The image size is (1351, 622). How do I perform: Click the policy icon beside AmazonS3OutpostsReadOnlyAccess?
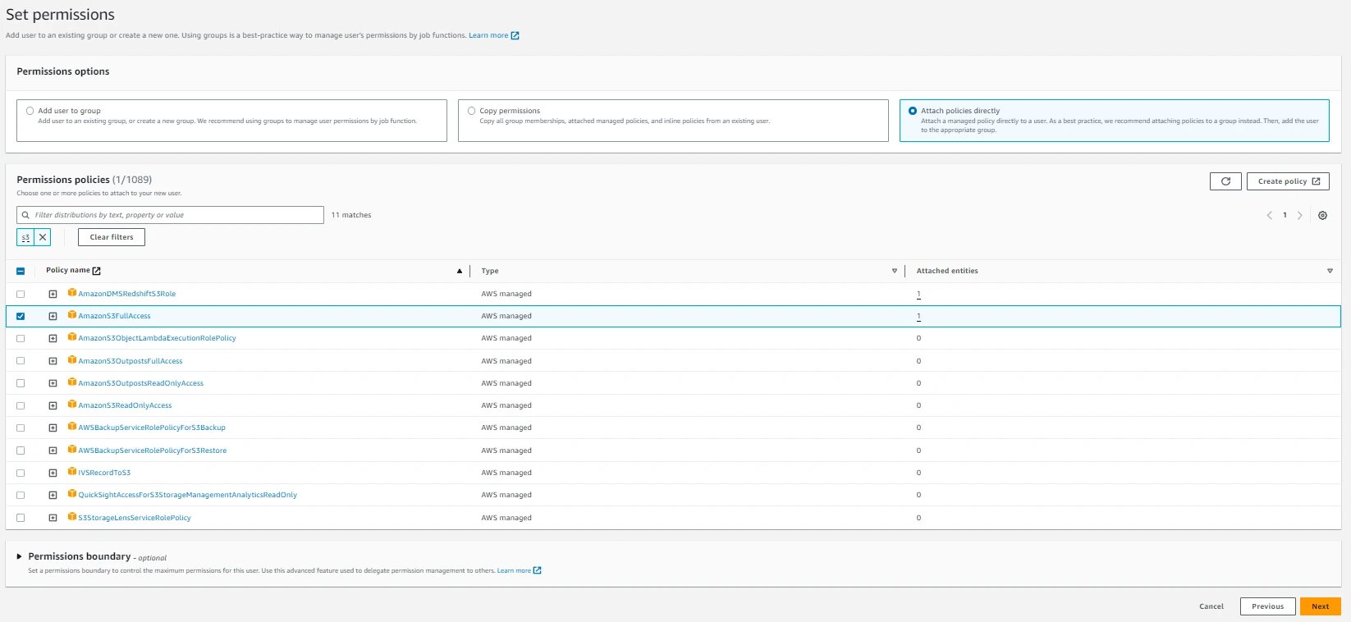pos(72,382)
